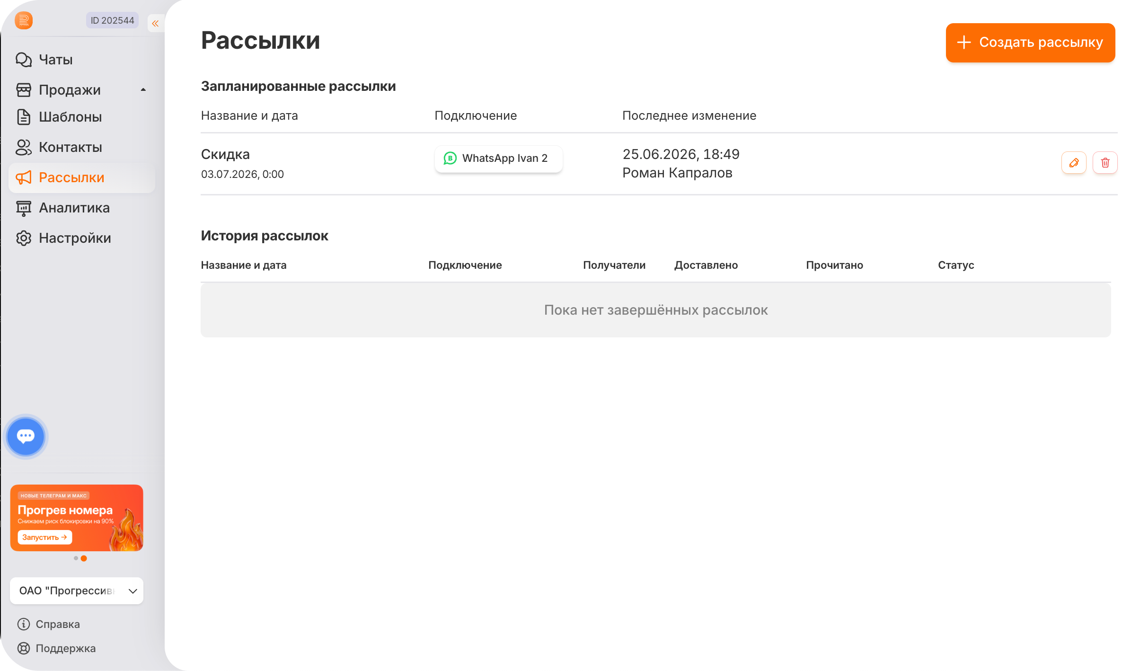Delete the Скидка mailing via trash icon
This screenshot has width=1131, height=671.
[x=1105, y=163]
